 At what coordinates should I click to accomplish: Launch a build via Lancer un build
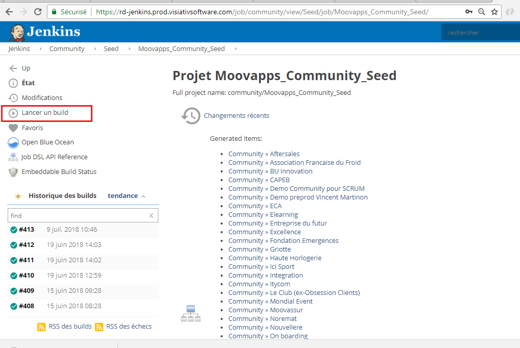point(45,113)
